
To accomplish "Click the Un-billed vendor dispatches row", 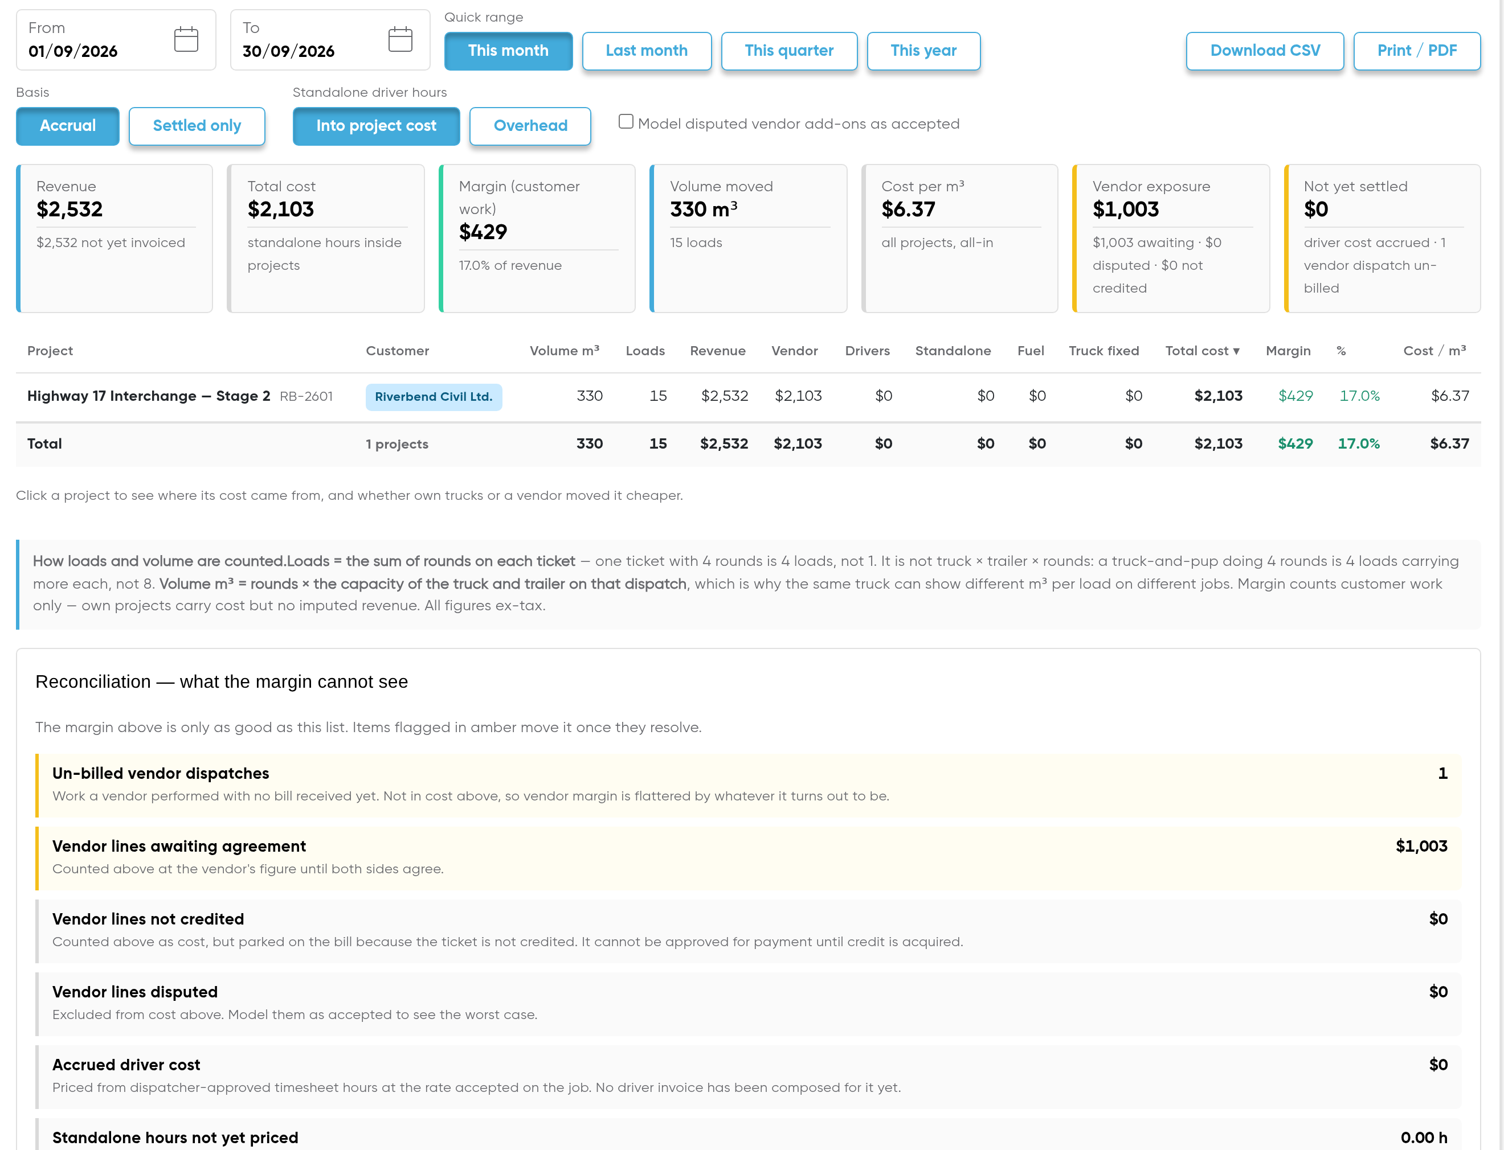I will coord(749,785).
